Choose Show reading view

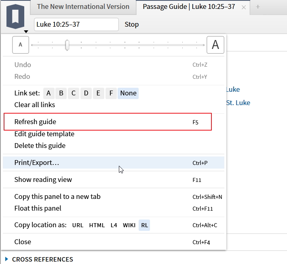(43, 180)
